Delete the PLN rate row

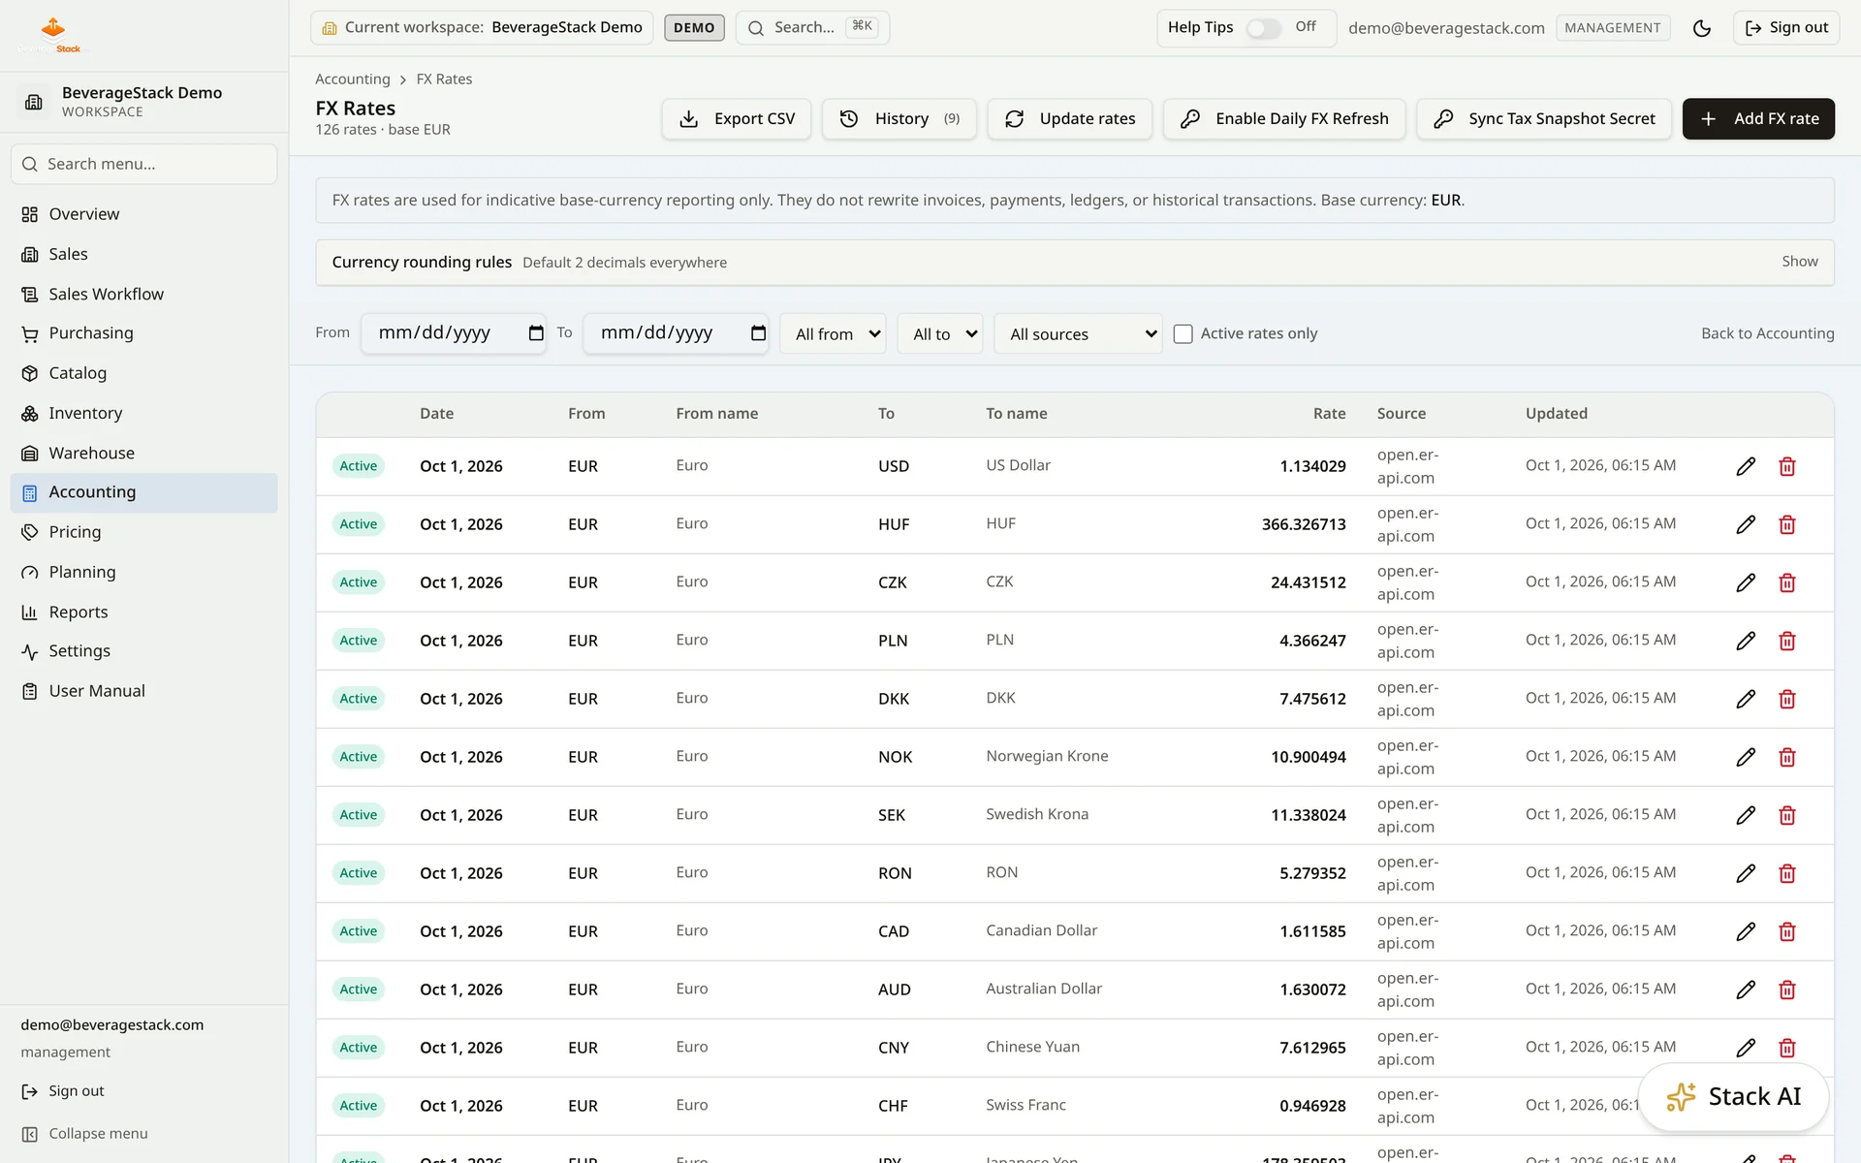[1787, 641]
